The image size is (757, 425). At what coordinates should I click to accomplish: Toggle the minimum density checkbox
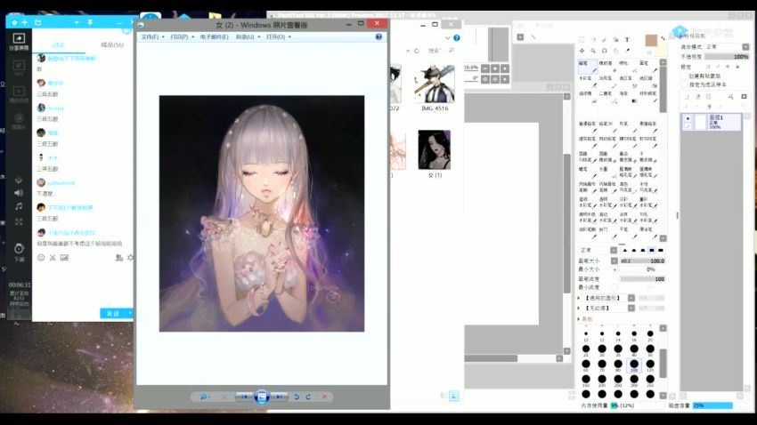point(615,288)
